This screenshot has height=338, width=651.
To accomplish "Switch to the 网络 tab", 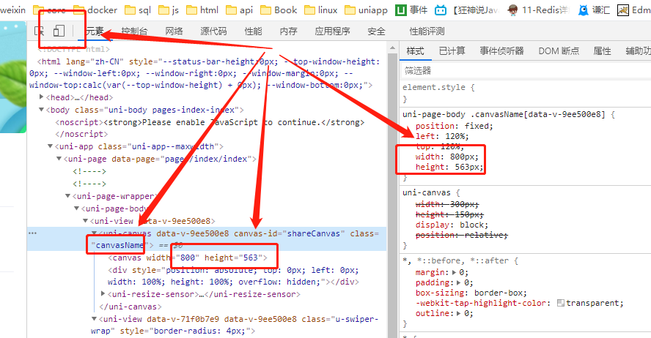I will (174, 31).
